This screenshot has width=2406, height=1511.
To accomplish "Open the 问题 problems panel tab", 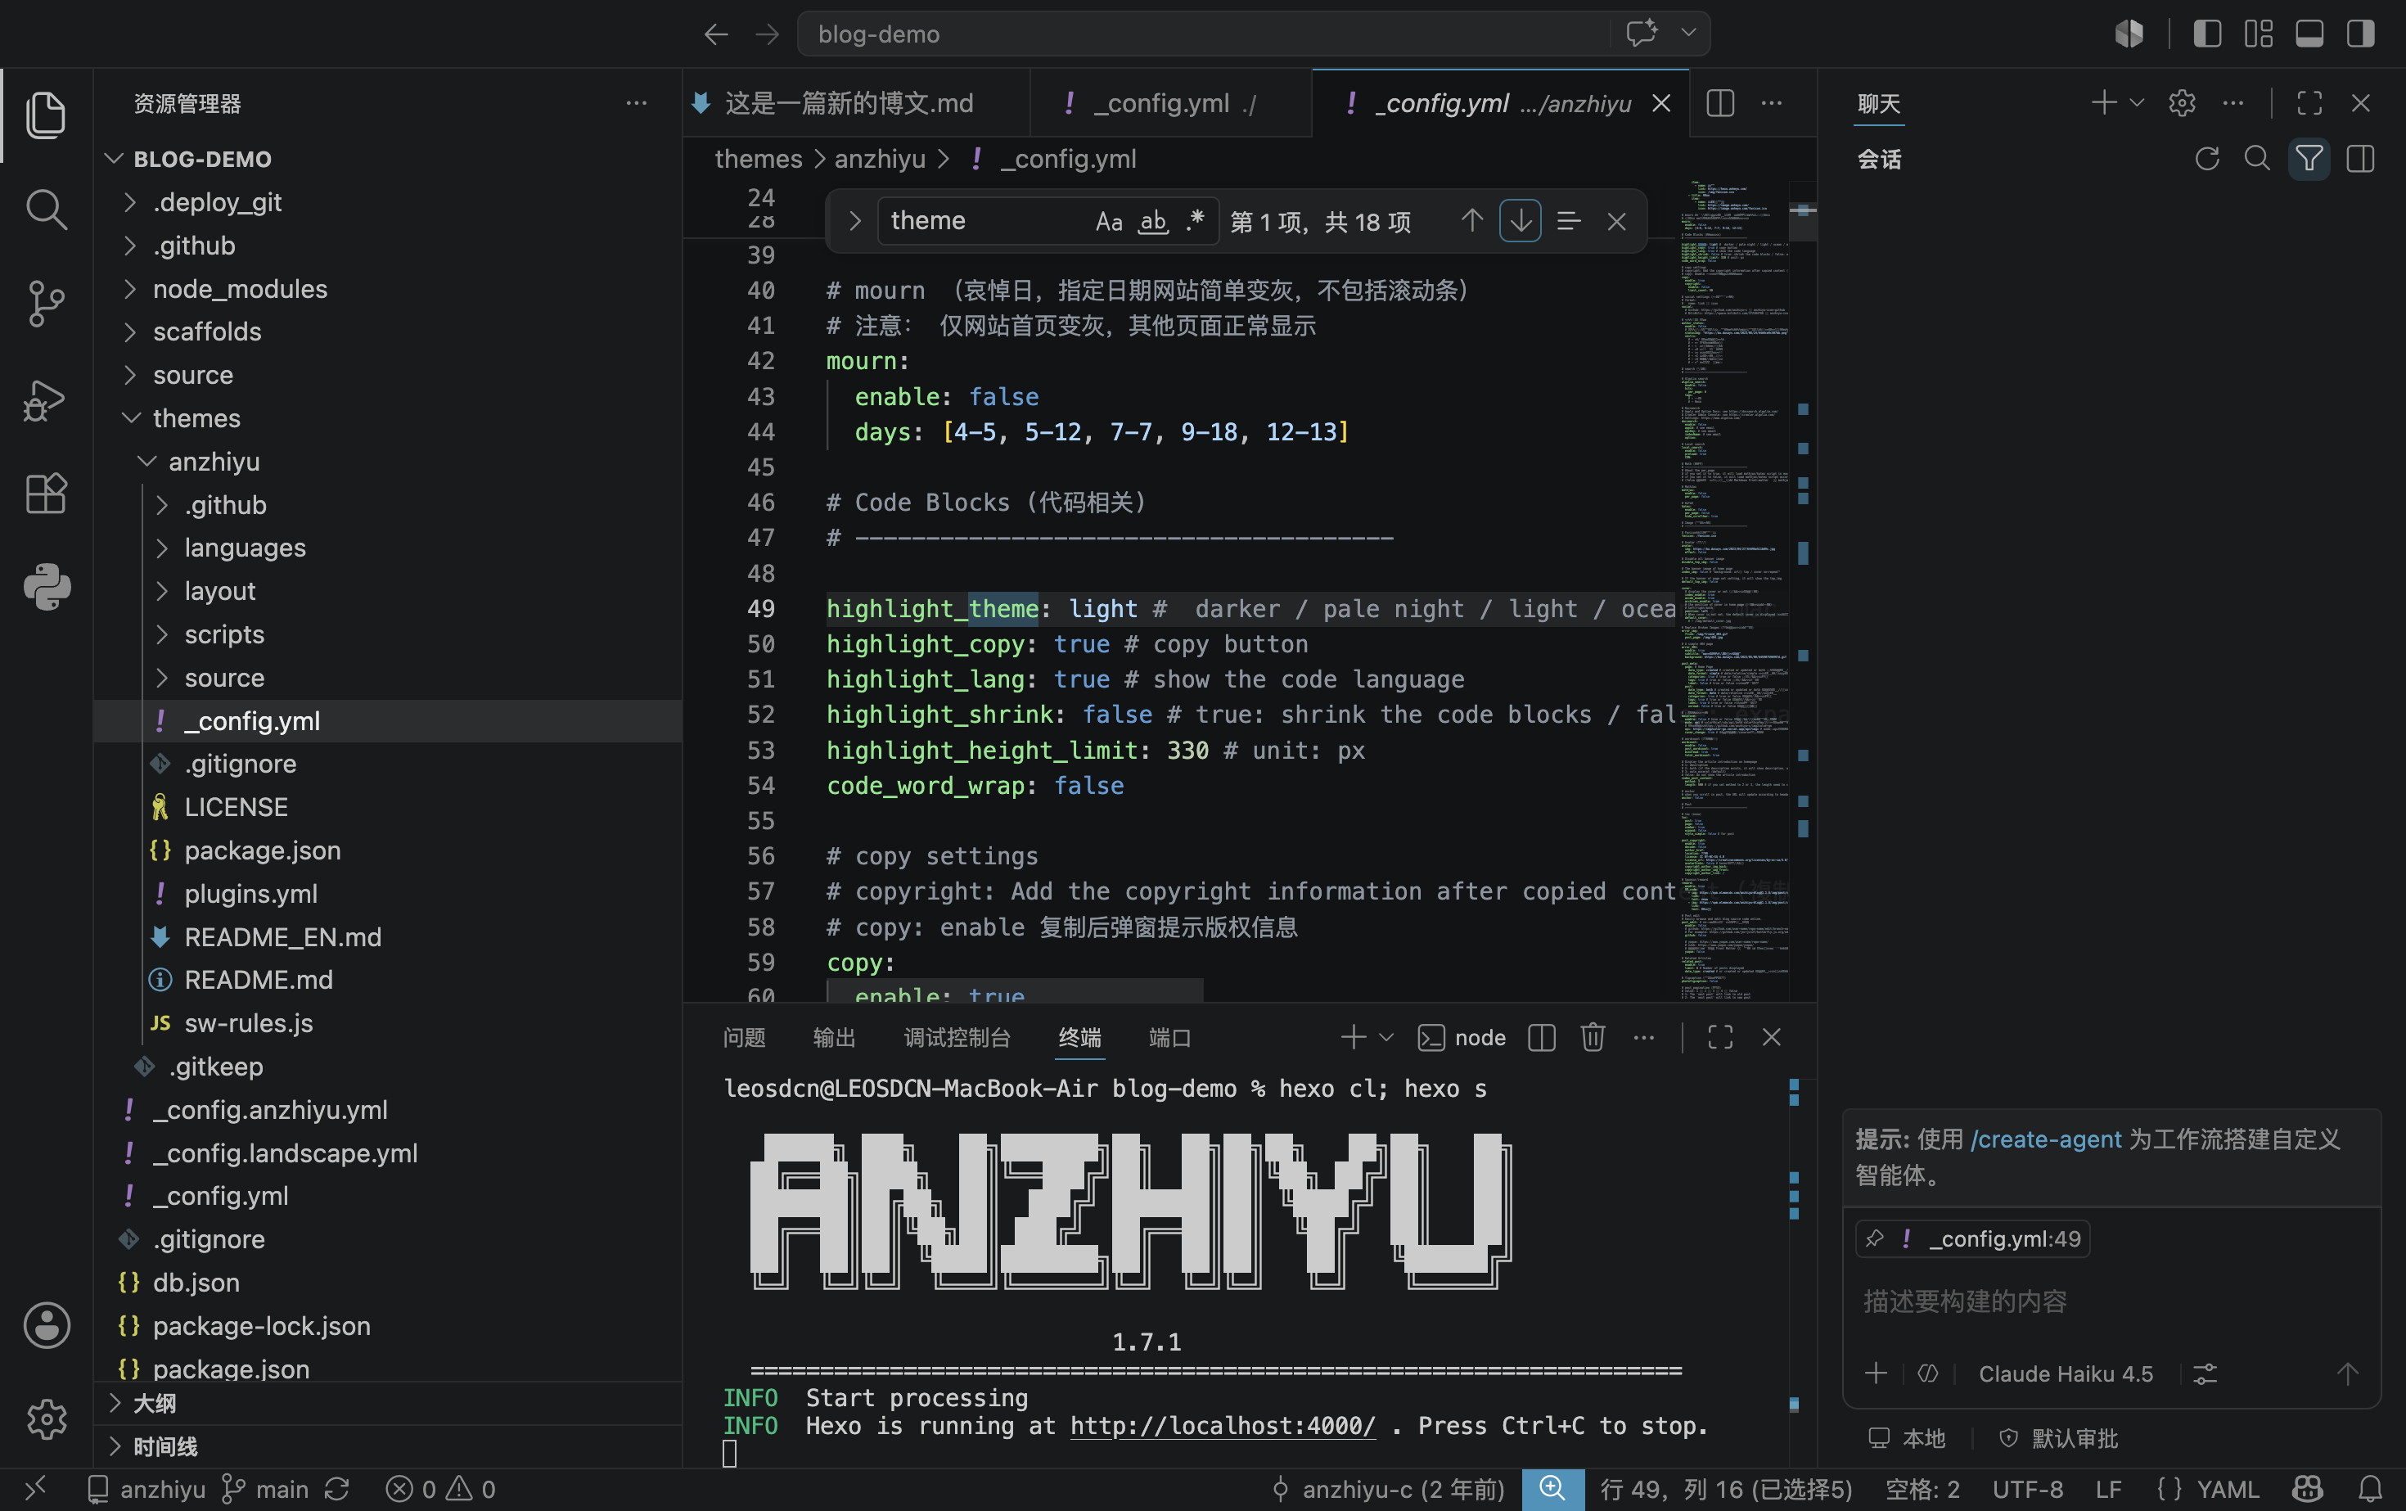I will [743, 1037].
